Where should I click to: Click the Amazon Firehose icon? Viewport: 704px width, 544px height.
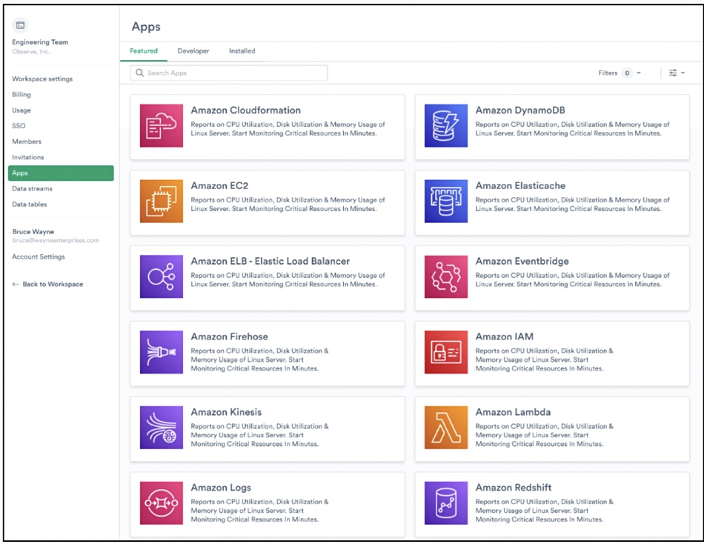(x=162, y=352)
